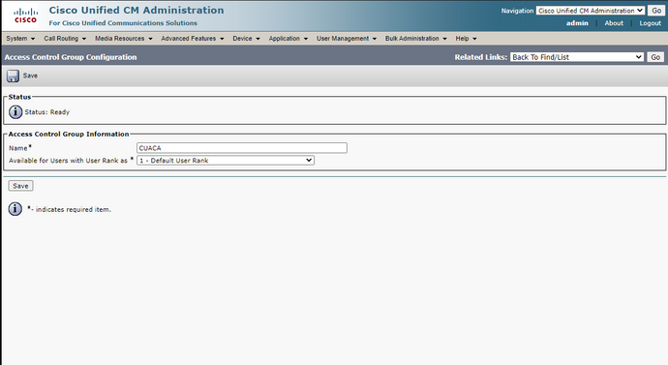Open the Bulk Administration menu
This screenshot has height=365, width=668.
tap(415, 39)
